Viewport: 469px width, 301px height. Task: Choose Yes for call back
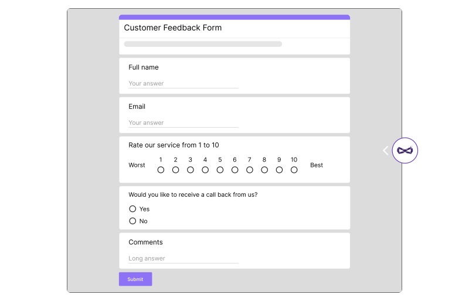[x=132, y=208]
